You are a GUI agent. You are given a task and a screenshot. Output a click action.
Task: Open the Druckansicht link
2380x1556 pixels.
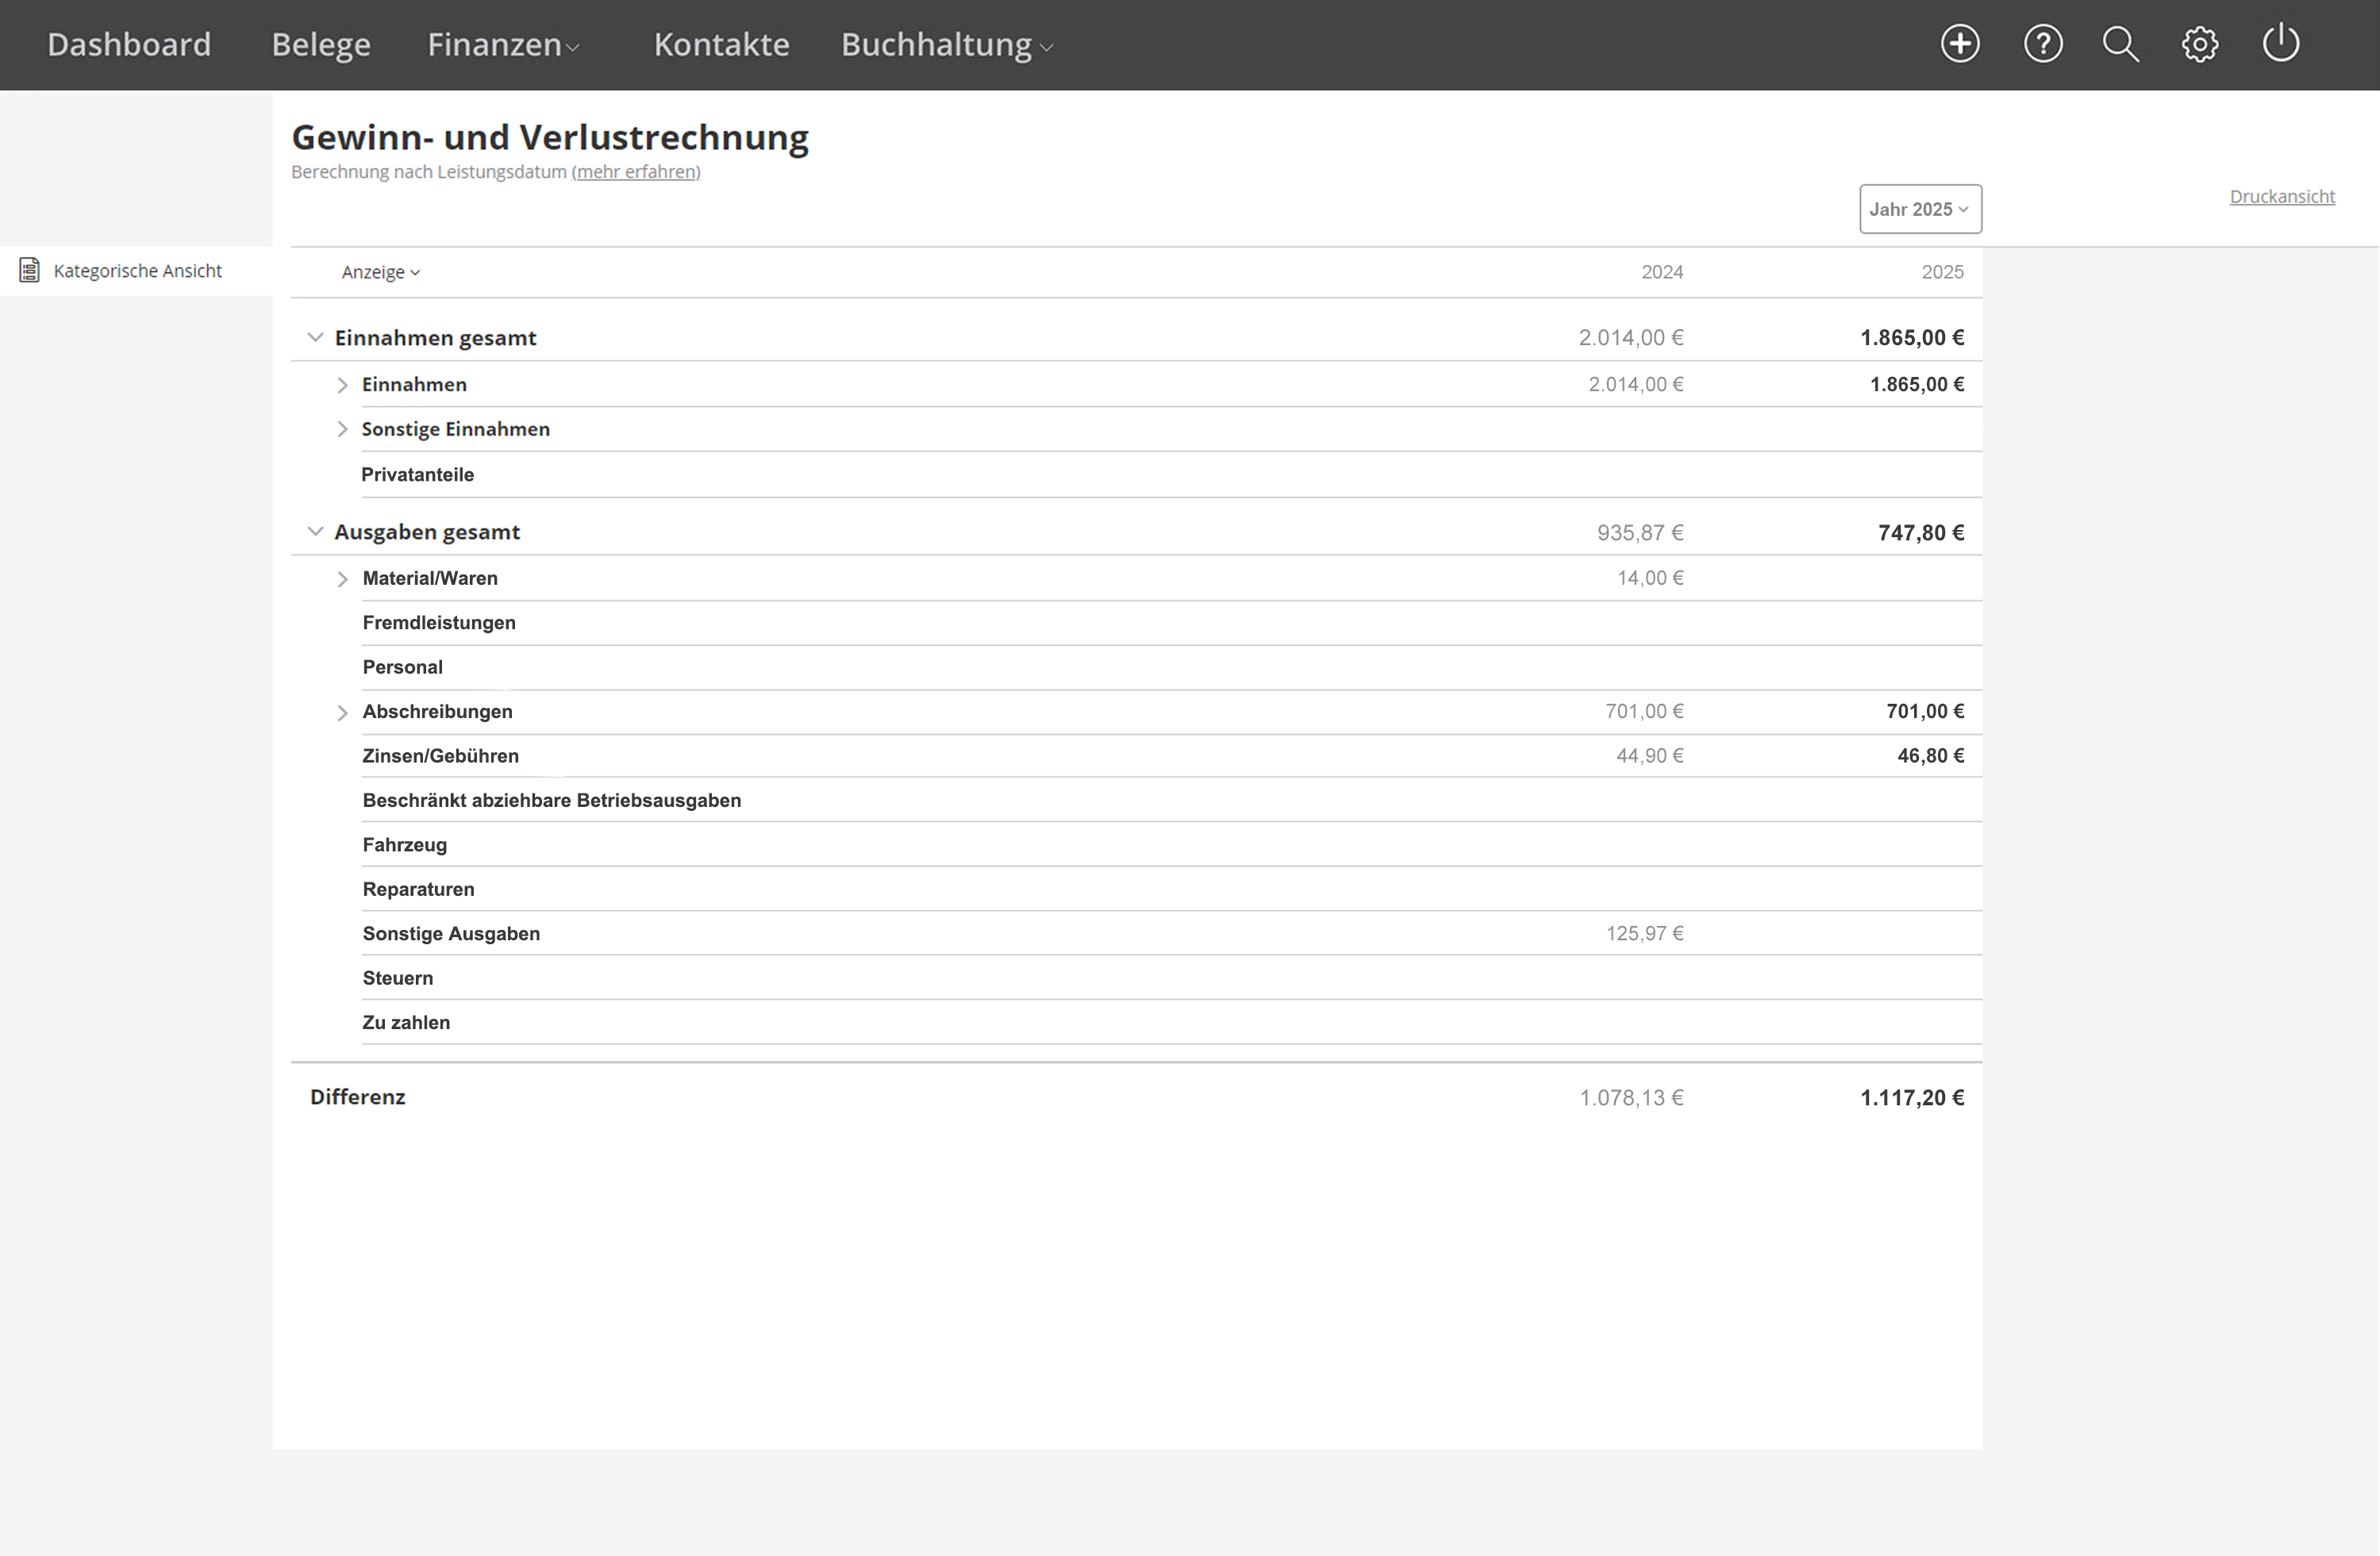(2282, 197)
